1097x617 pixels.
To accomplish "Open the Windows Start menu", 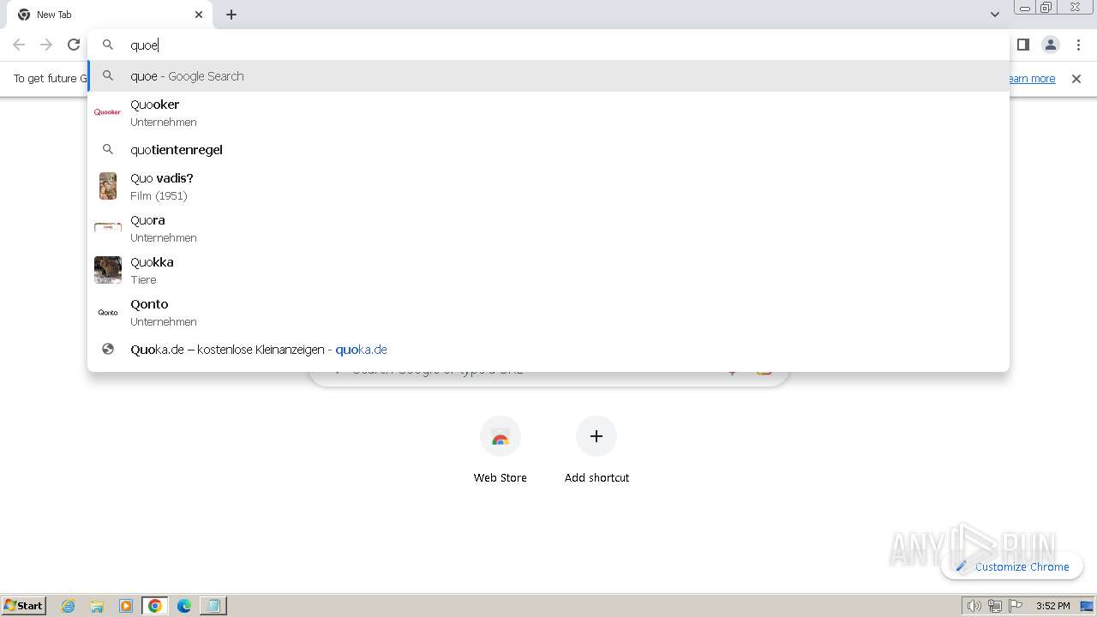I will 24,606.
